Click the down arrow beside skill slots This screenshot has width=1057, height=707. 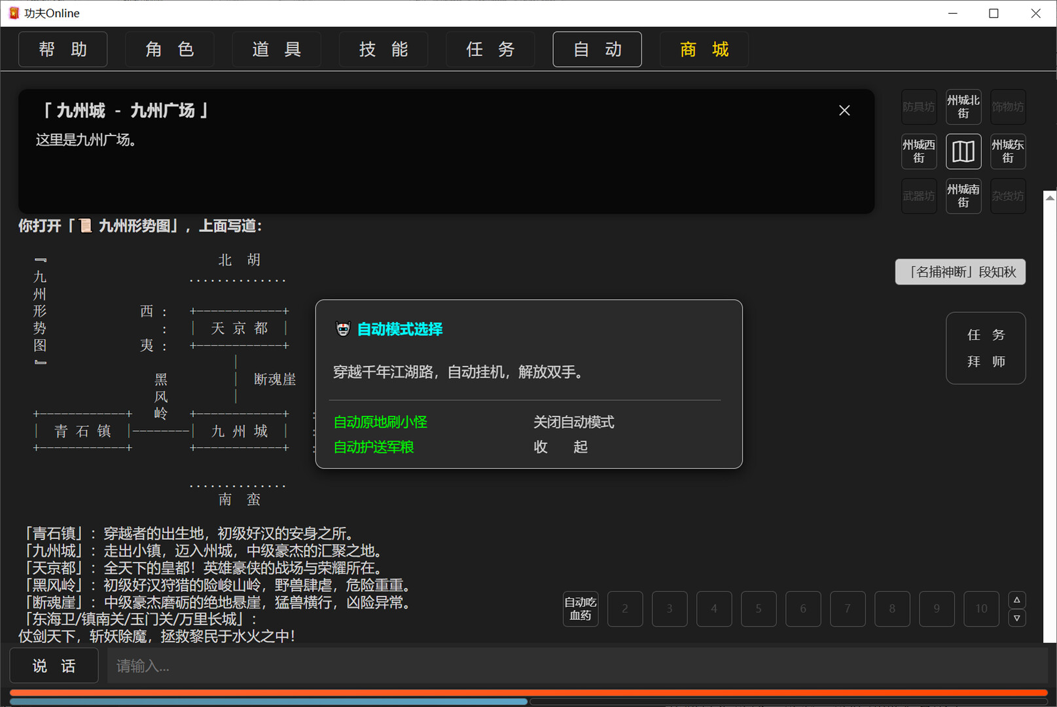[x=1016, y=618]
